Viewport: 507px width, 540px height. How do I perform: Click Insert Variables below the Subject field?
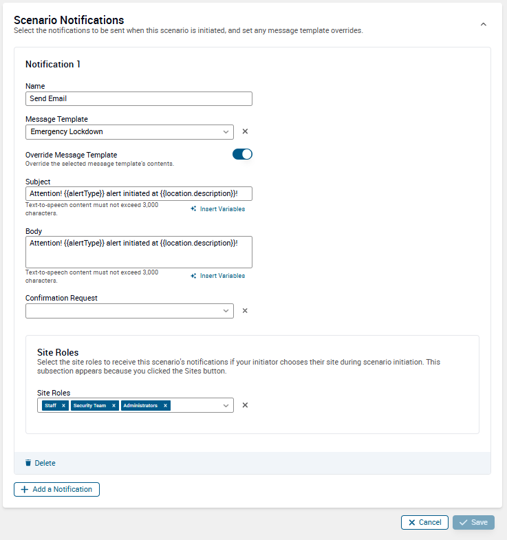(218, 209)
